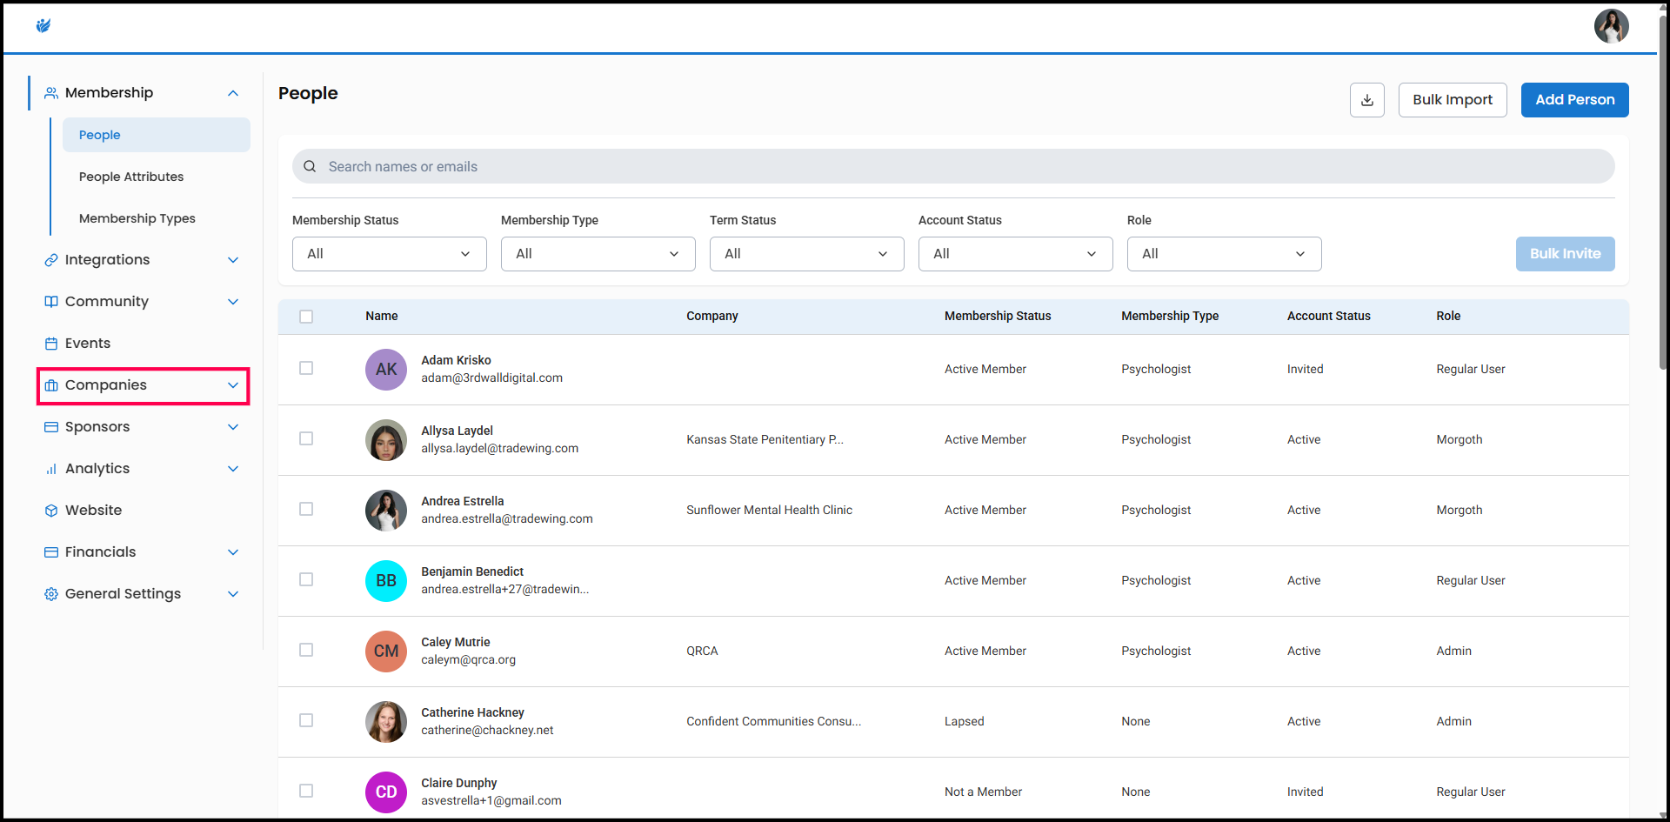The height and width of the screenshot is (822, 1670).
Task: Open People Attributes in the sidebar
Action: tap(131, 177)
